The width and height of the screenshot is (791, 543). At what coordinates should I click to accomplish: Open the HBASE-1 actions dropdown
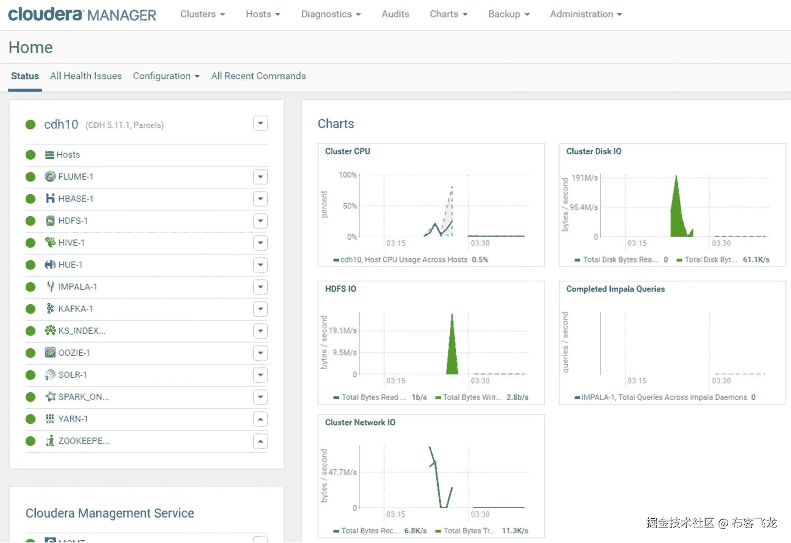tap(260, 199)
